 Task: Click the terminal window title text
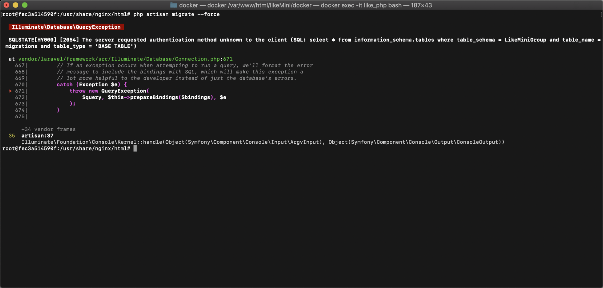[305, 5]
